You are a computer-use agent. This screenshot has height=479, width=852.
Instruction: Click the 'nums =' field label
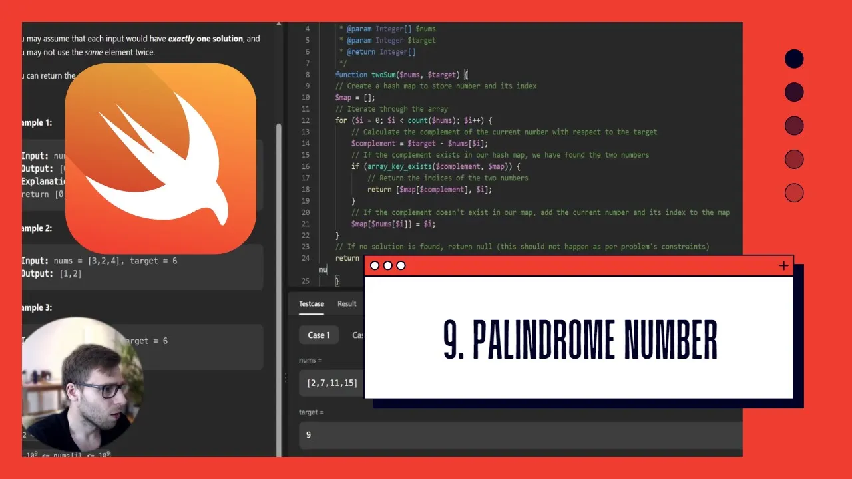pyautogui.click(x=310, y=360)
